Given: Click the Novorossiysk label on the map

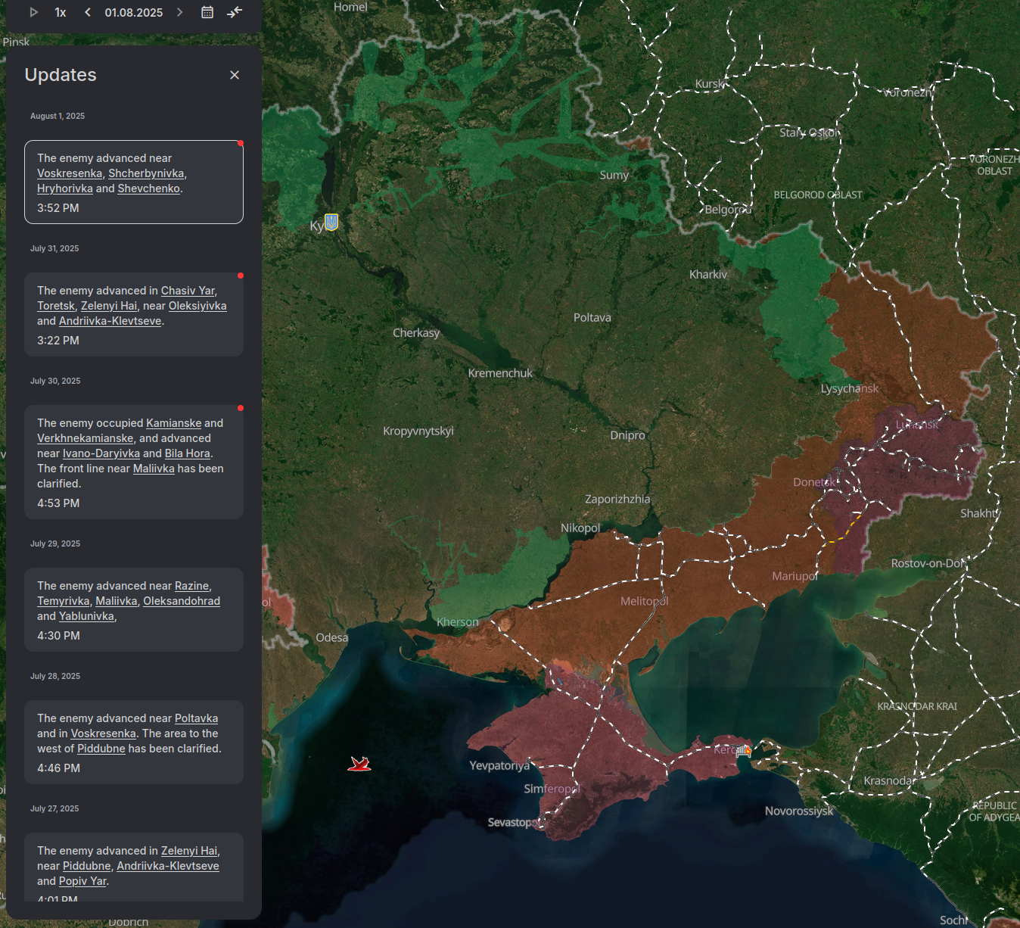Looking at the screenshot, I should [799, 811].
